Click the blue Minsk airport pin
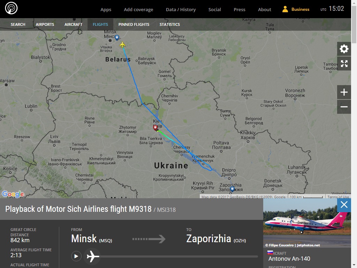Viewport: 357px width, 268px height. pos(117,38)
